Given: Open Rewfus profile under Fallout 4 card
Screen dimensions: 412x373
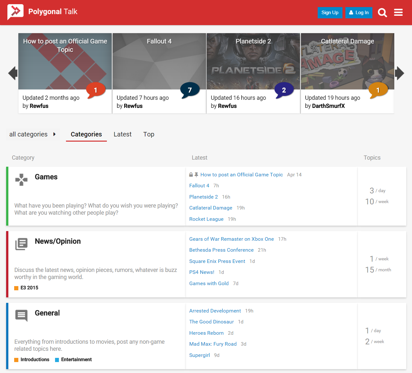Looking at the screenshot, I should click(x=133, y=106).
